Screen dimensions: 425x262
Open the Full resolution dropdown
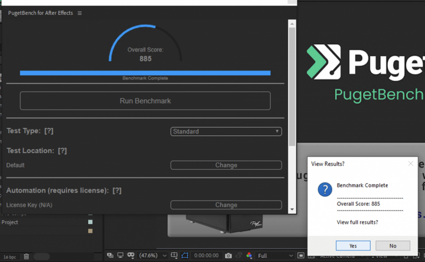275,256
